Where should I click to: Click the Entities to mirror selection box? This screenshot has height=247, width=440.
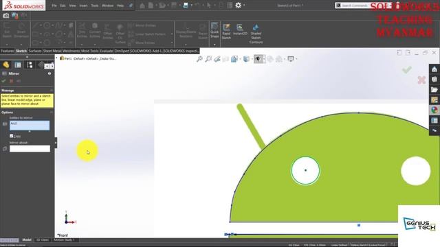click(x=30, y=126)
